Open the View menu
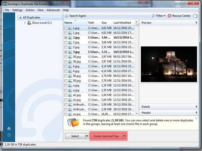202x151 pixels. click(41, 10)
